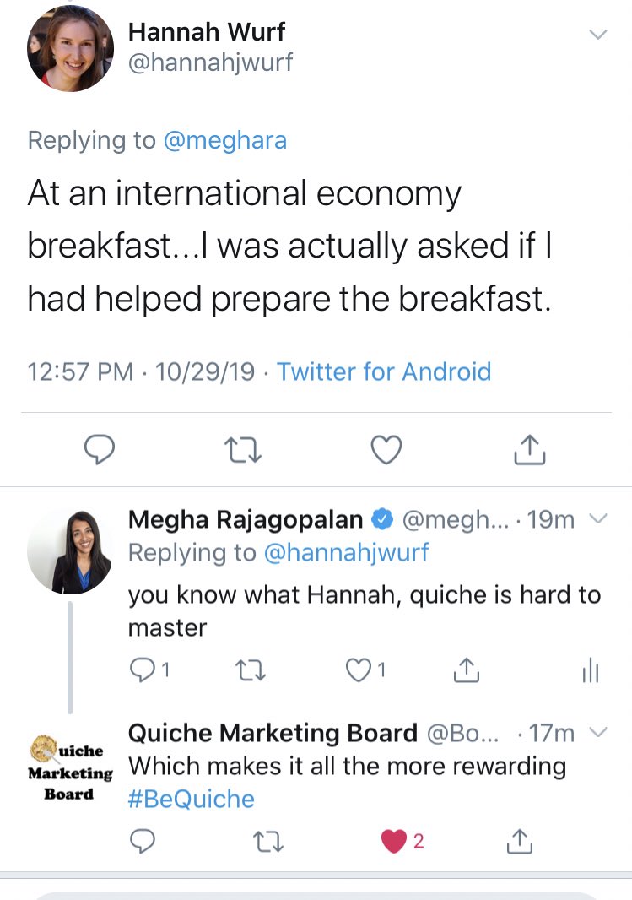Viewport: 632px width, 900px height.
Task: View the Quiche Marketing Board avatar
Action: click(70, 768)
